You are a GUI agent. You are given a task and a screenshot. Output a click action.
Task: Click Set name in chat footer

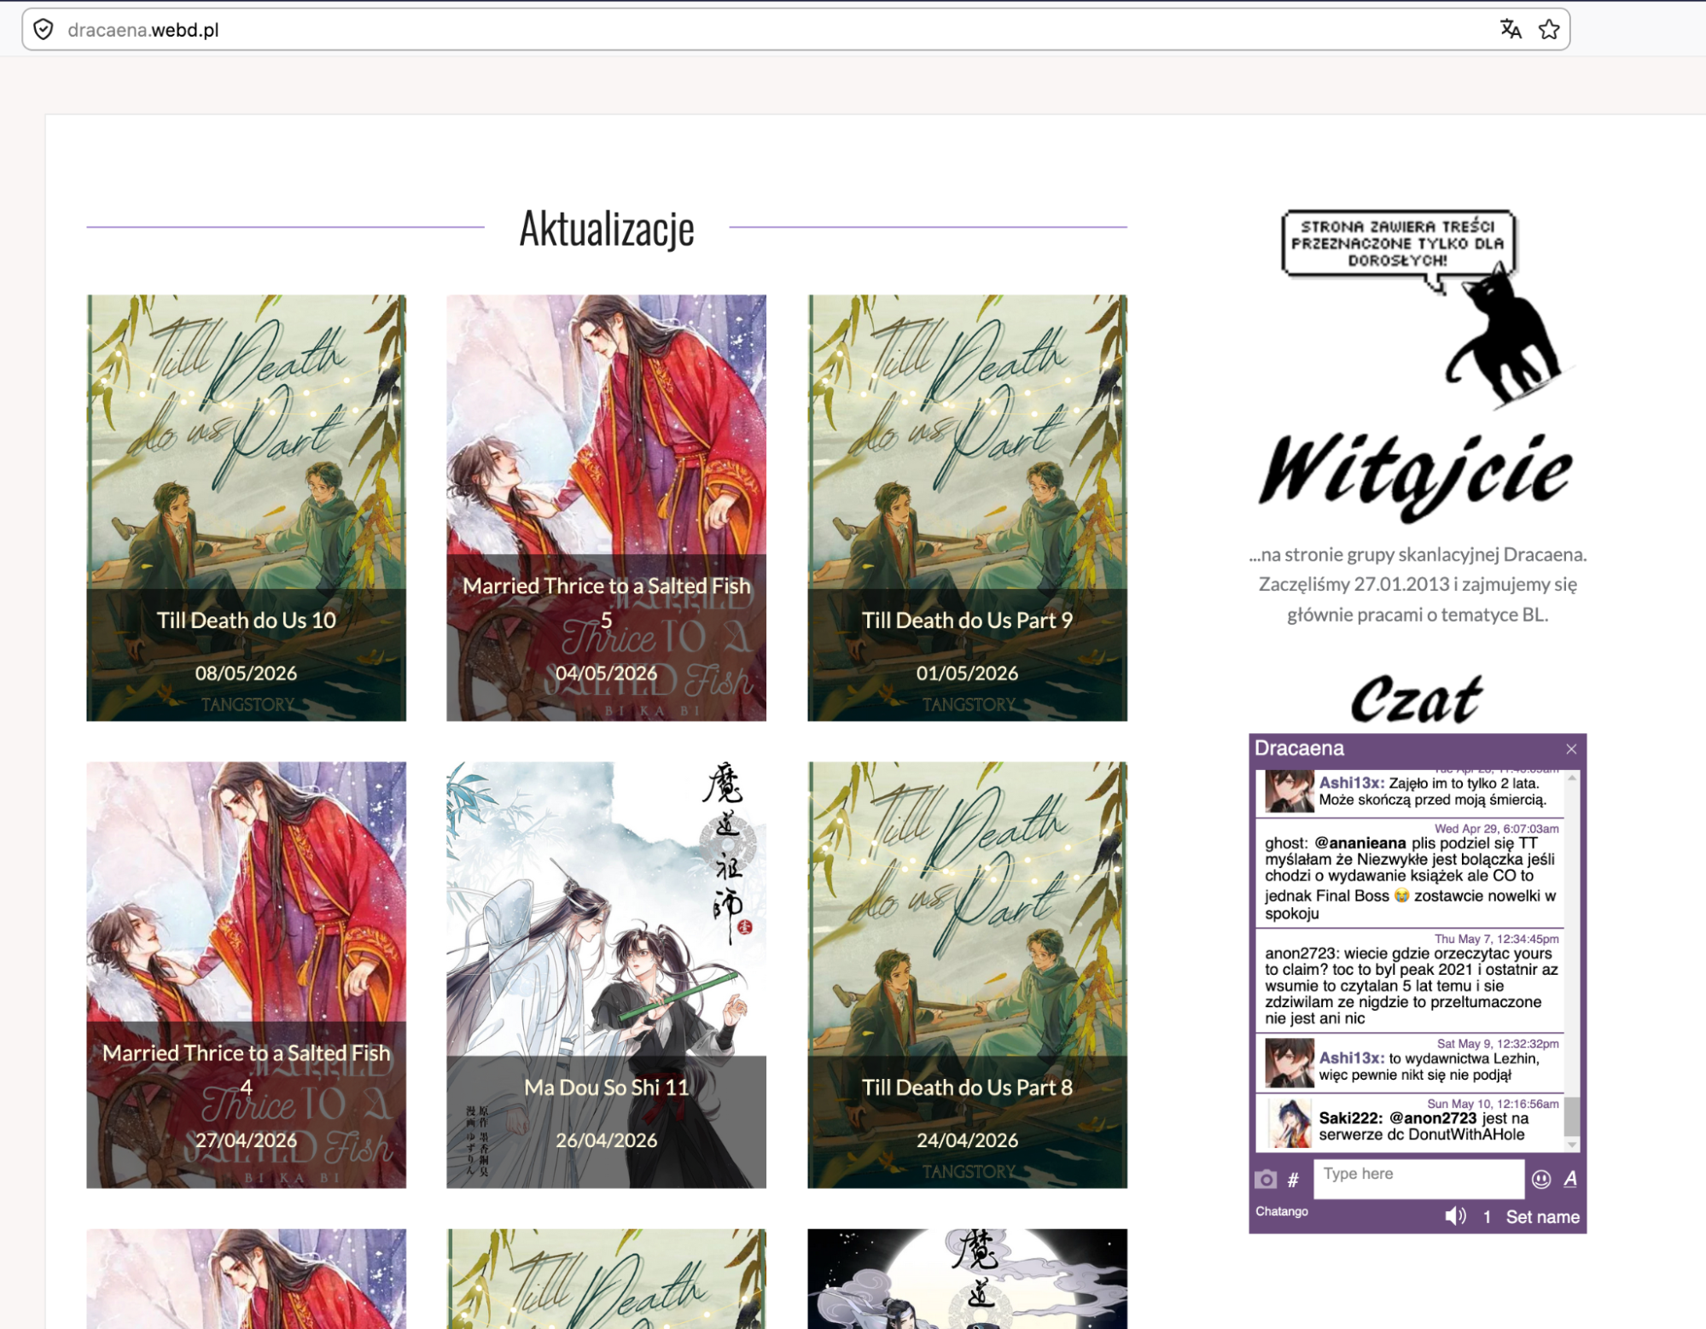pos(1542,1216)
